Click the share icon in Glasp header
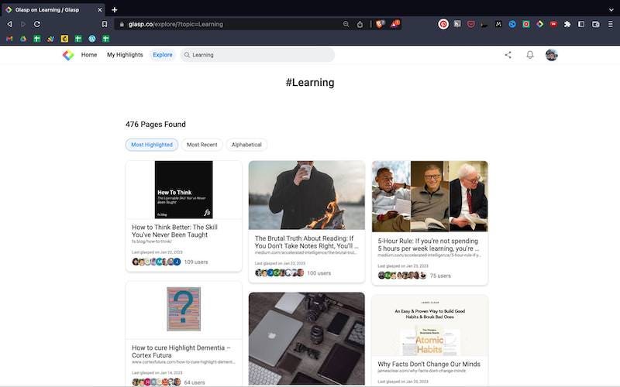This screenshot has height=387, width=620. [x=508, y=55]
